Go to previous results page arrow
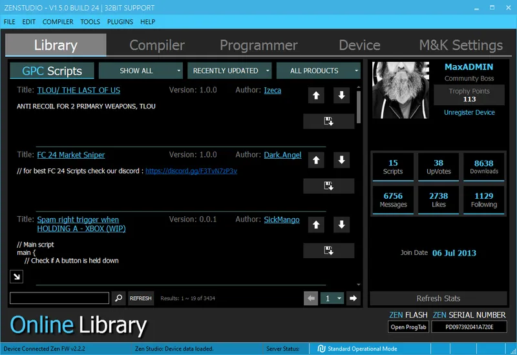 [x=311, y=298]
